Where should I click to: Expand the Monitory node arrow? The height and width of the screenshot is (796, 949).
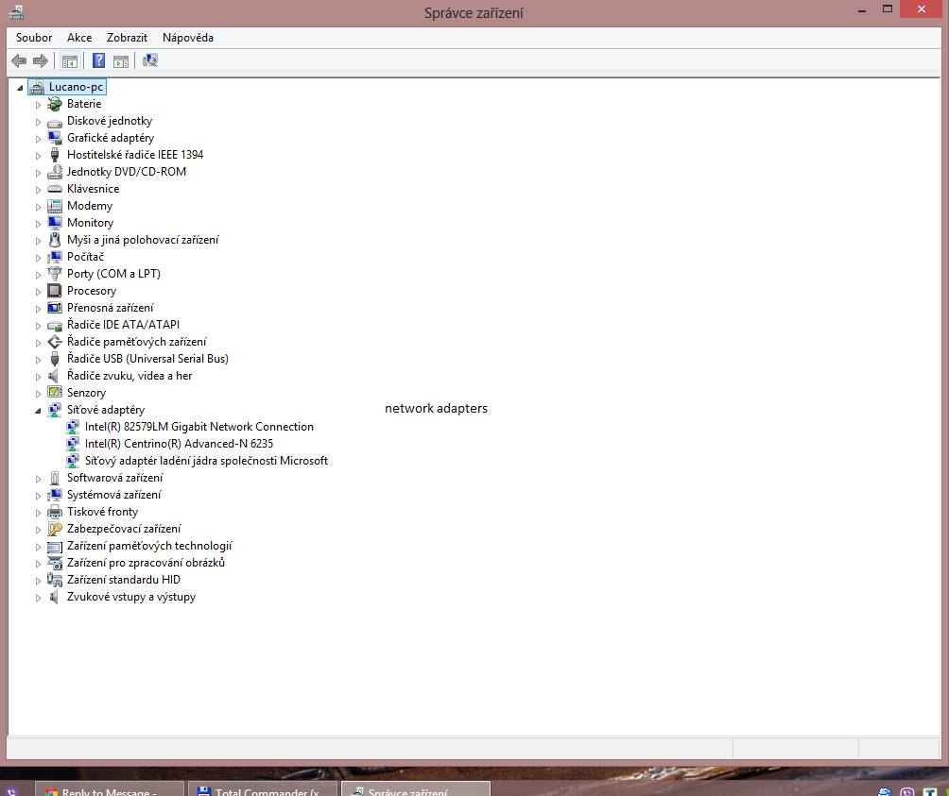pyautogui.click(x=38, y=223)
